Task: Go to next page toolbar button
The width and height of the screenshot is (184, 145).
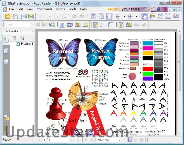Action: [x=57, y=16]
